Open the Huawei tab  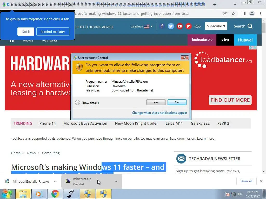point(245,40)
